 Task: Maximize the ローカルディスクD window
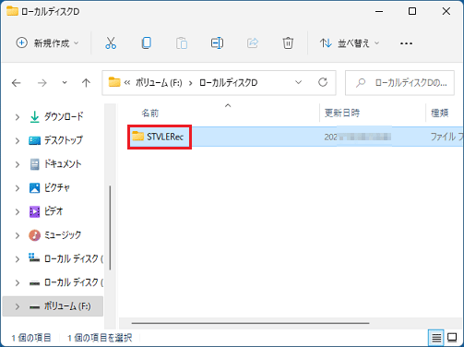click(412, 11)
